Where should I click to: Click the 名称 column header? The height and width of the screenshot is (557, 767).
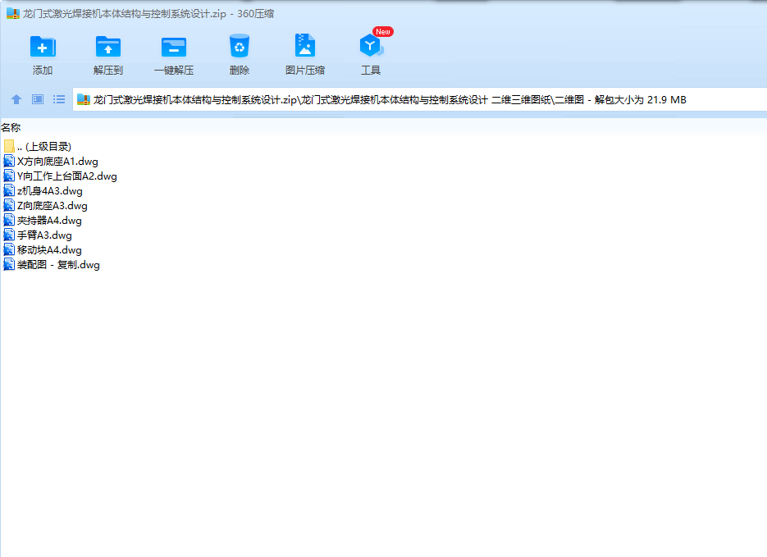point(11,128)
